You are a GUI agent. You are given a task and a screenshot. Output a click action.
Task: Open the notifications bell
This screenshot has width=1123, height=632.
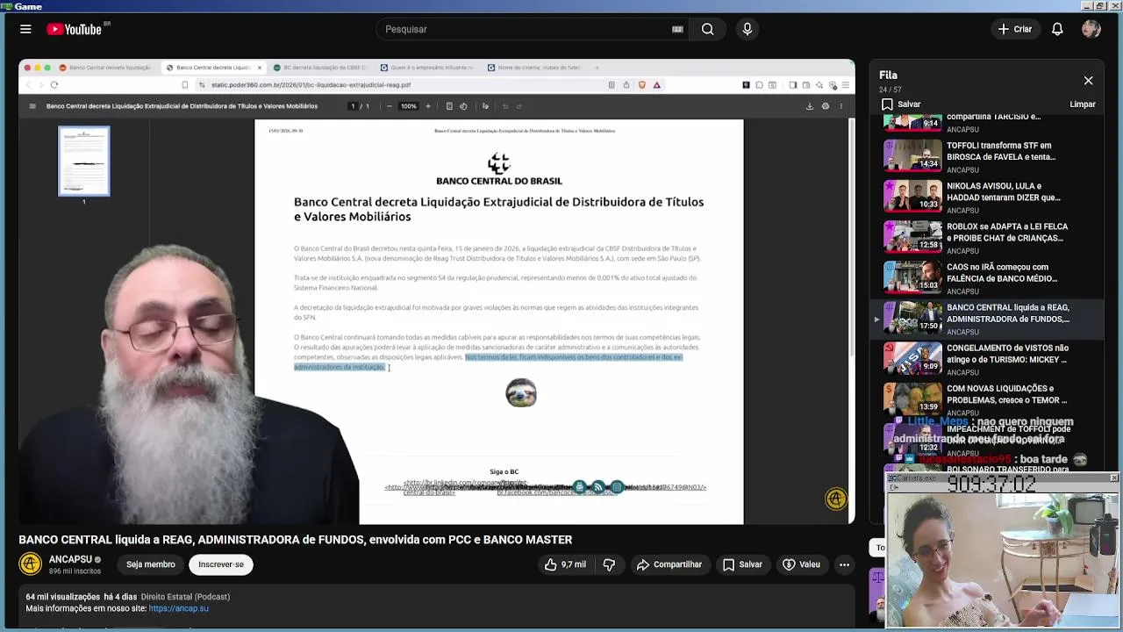click(x=1057, y=29)
